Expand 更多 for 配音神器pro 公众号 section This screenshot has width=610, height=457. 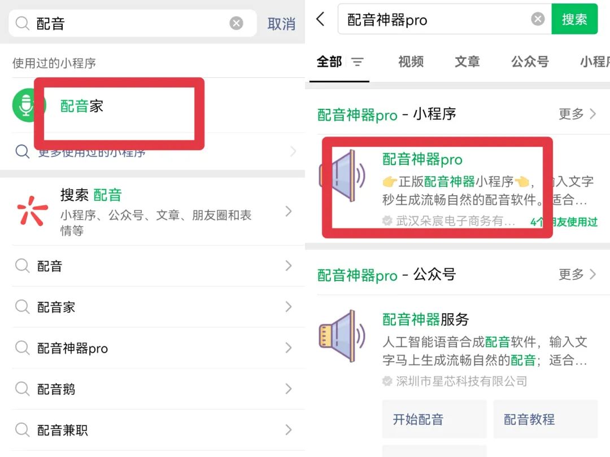[577, 274]
